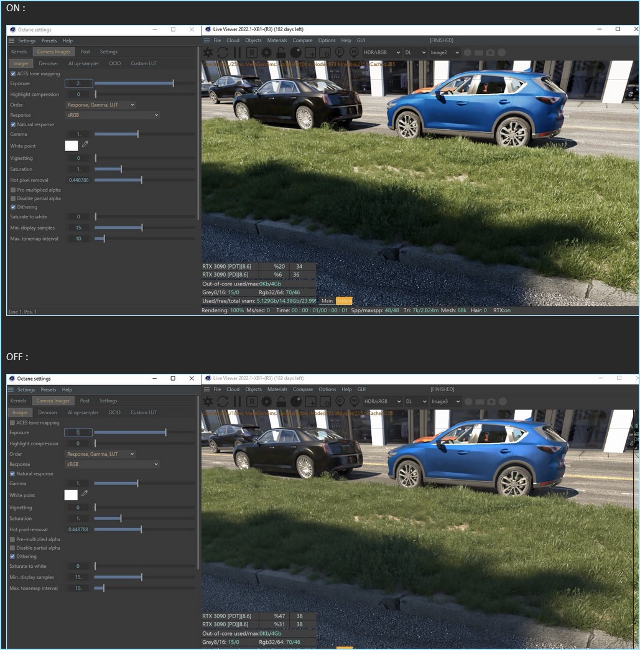The width and height of the screenshot is (640, 650).
Task: Open hamburger menu in upper Live Viewer
Action: (x=206, y=40)
